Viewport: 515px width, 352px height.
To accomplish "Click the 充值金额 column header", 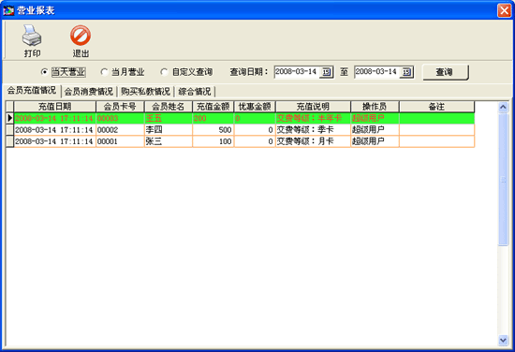I will coord(213,107).
